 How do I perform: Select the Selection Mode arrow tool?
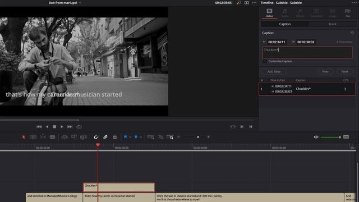click(x=24, y=137)
